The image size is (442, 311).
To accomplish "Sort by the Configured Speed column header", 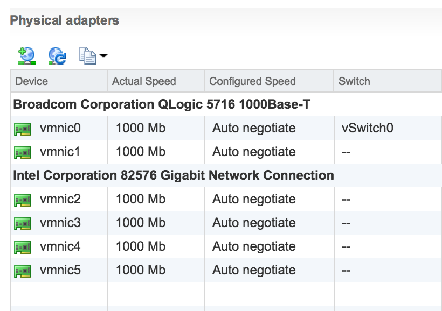I will [x=269, y=81].
